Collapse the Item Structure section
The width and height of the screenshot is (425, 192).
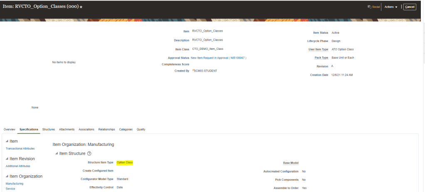tap(57, 153)
